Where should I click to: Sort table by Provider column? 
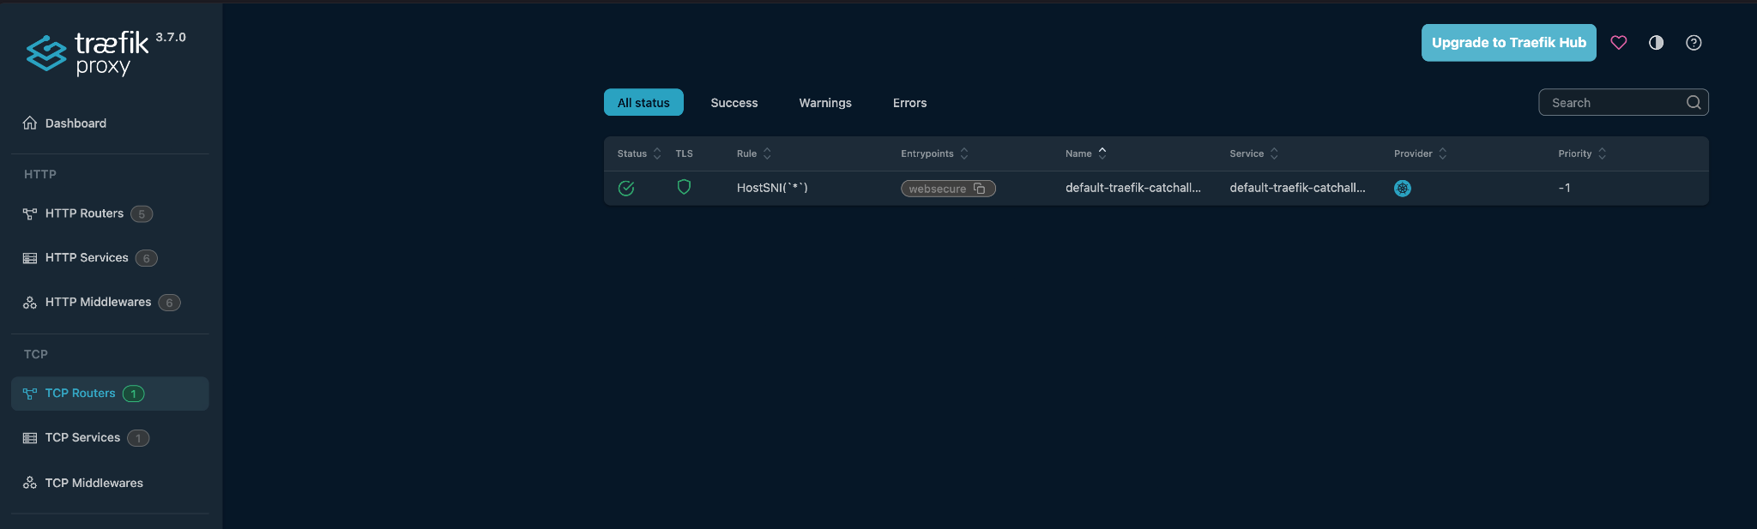[1421, 153]
